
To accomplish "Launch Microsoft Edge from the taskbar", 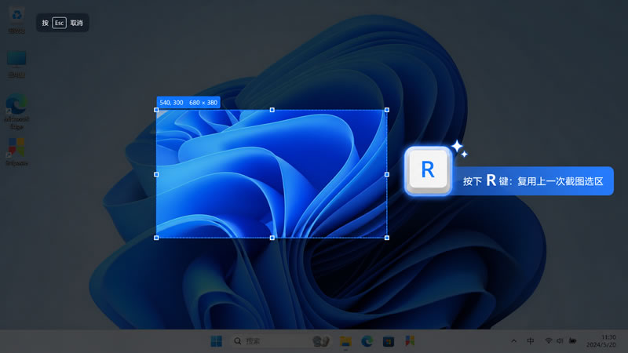I will pyautogui.click(x=367, y=341).
